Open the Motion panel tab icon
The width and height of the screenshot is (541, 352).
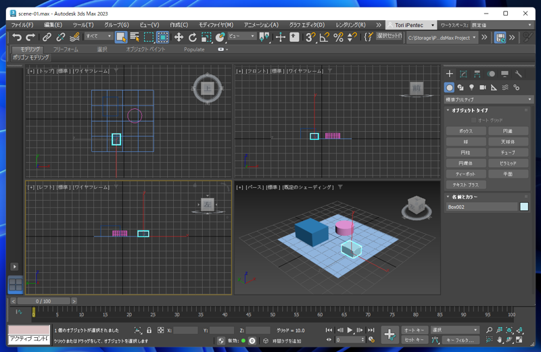point(491,74)
